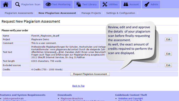Click the Downloads footer heading
Viewport: 179px width, 101px height.
tap(65, 95)
